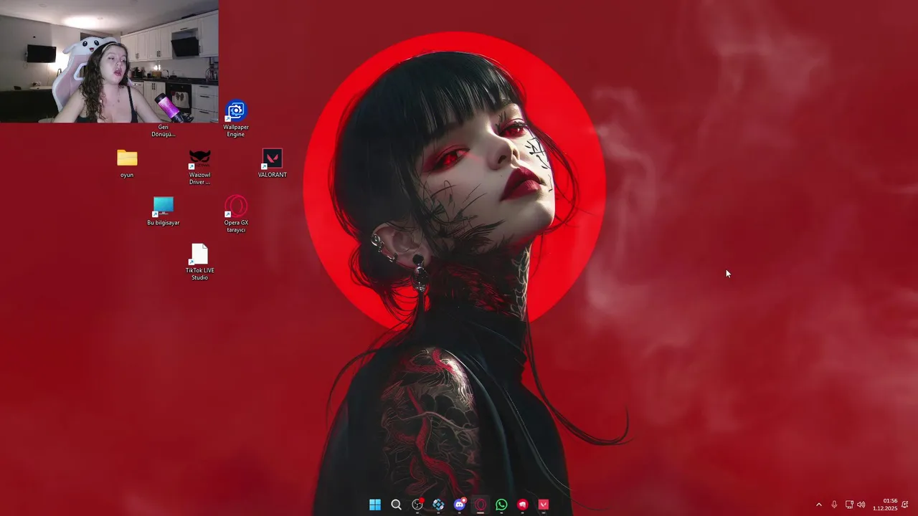918x516 pixels.
Task: Select the Bu bilgisayar desktop icon
Action: [164, 211]
